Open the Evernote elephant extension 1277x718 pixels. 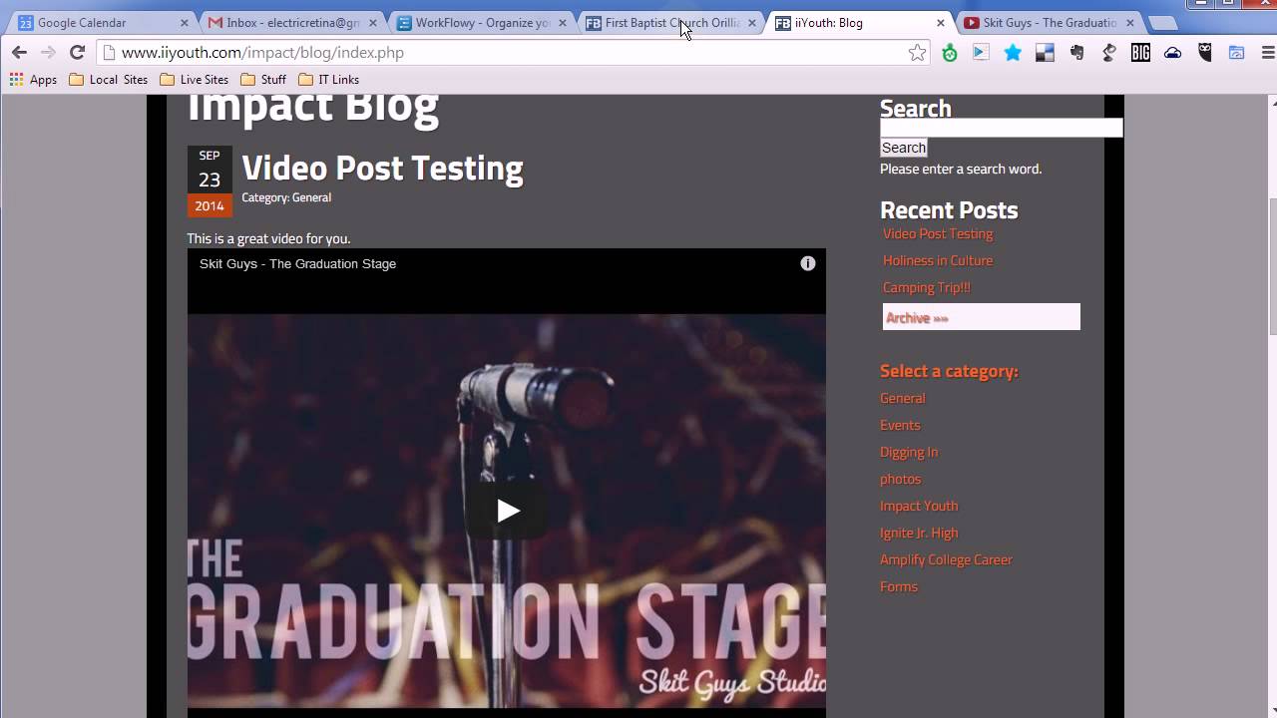click(x=1076, y=53)
